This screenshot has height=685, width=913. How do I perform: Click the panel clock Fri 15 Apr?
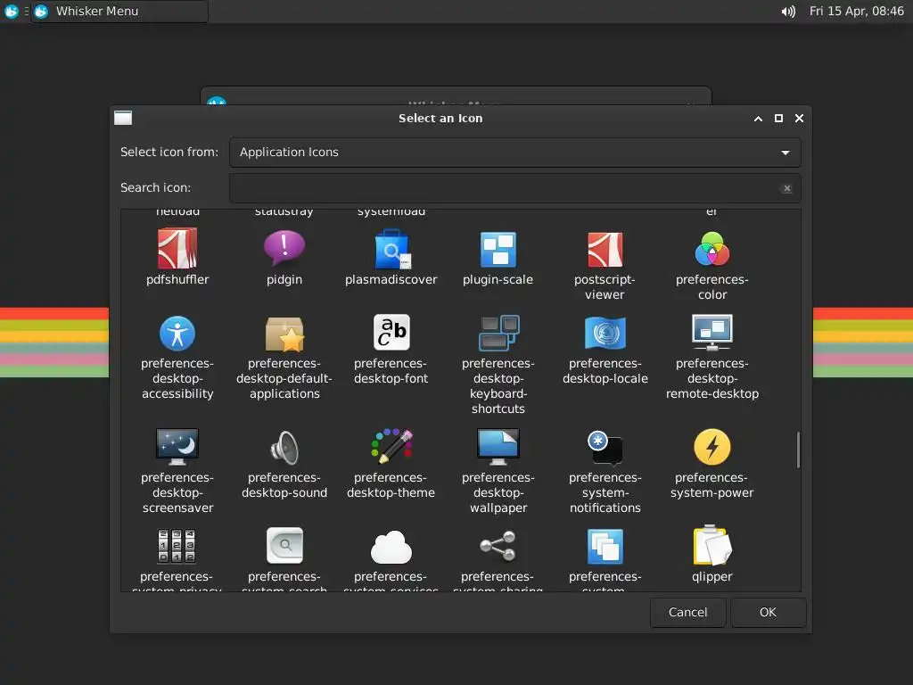click(857, 11)
